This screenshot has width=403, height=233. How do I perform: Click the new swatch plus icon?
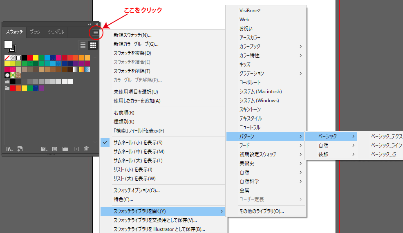tap(76, 149)
